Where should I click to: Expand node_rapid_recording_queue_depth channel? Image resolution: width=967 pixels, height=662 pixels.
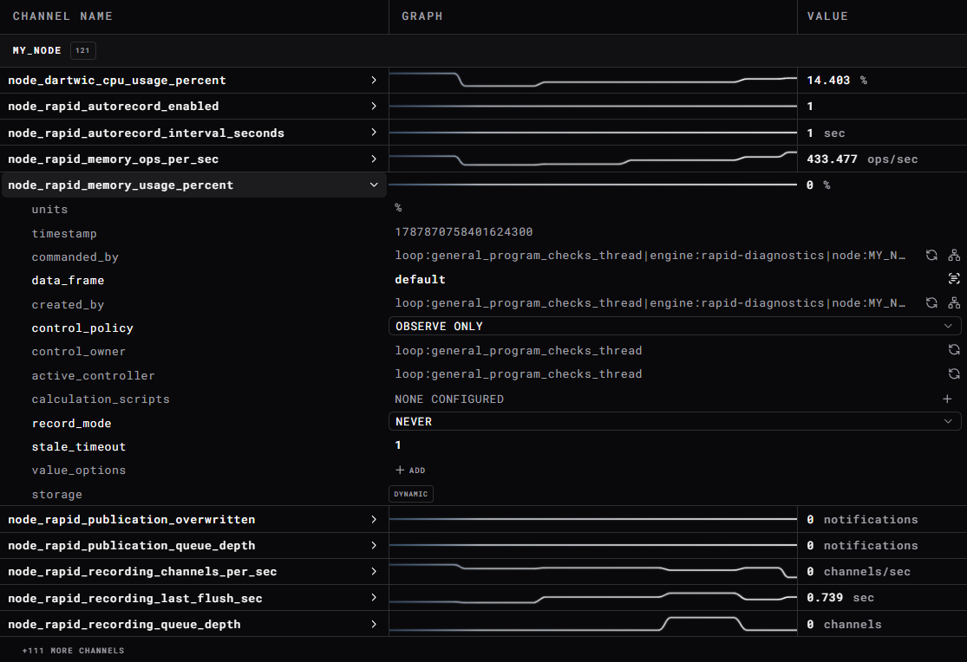pos(374,624)
